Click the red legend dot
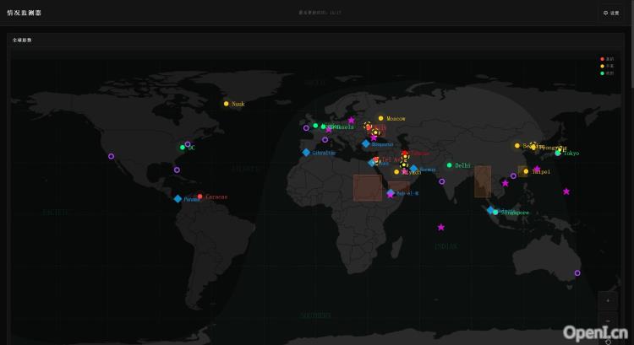This screenshot has width=634, height=345. (602, 59)
